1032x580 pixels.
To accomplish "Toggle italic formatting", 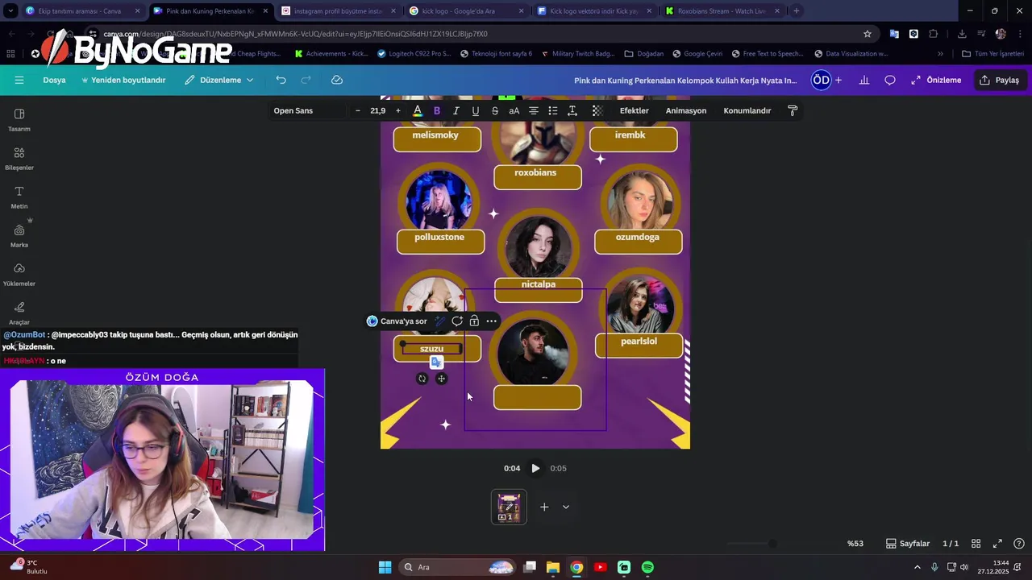I will coord(456,110).
